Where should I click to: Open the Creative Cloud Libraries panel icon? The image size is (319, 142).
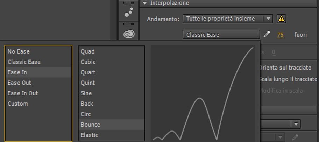(129, 34)
